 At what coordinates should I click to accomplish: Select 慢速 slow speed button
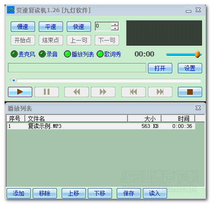tap(23, 27)
